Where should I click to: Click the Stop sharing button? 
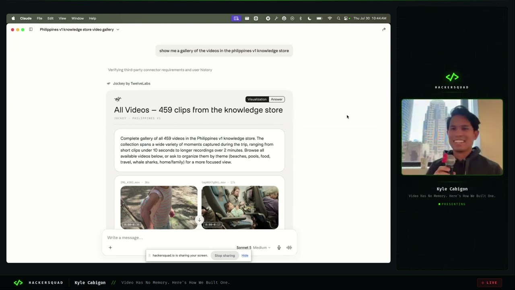[x=225, y=255]
